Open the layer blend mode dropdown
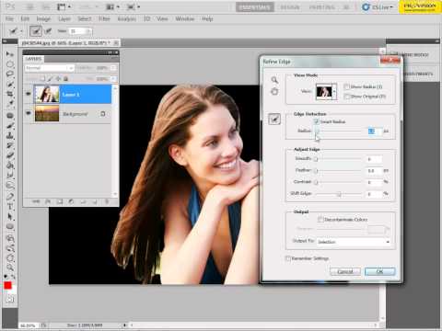 tap(49, 68)
